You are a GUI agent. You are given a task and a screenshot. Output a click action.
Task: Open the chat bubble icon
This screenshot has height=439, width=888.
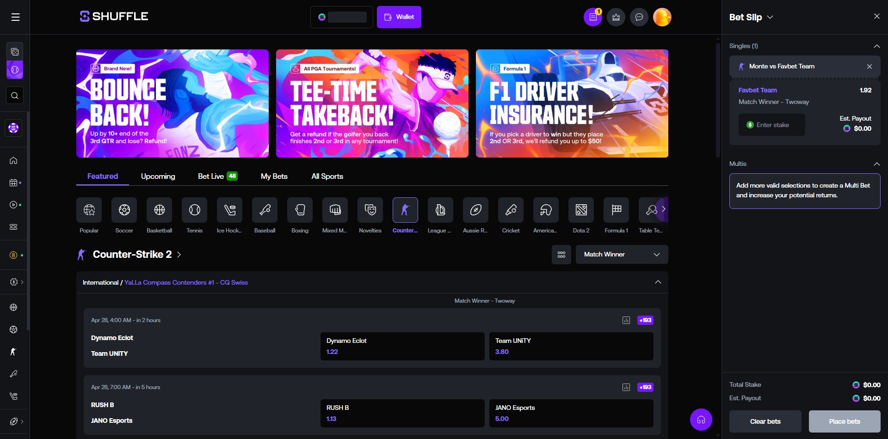tap(639, 17)
